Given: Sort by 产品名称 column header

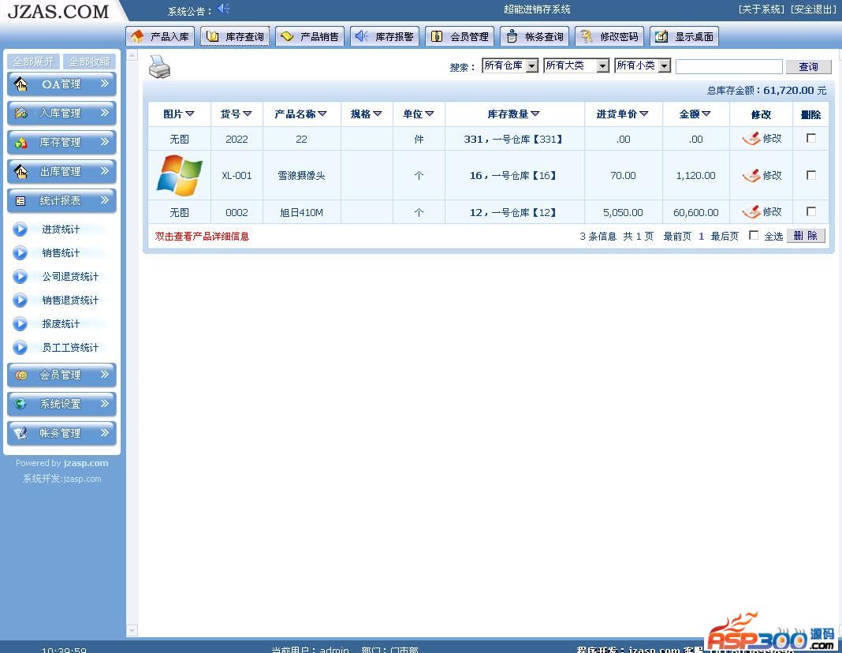Looking at the screenshot, I should click(300, 114).
